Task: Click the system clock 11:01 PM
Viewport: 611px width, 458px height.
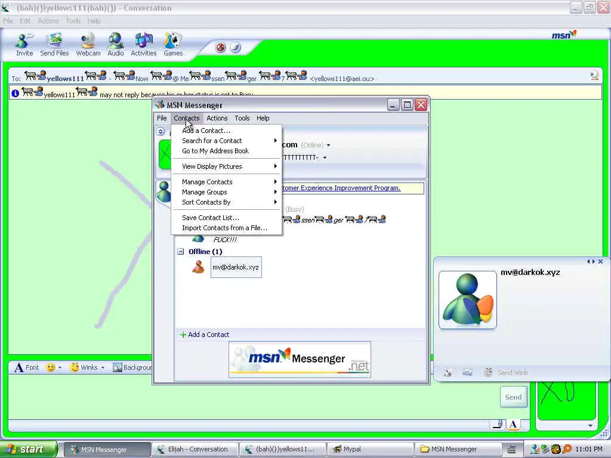Action: pos(588,450)
